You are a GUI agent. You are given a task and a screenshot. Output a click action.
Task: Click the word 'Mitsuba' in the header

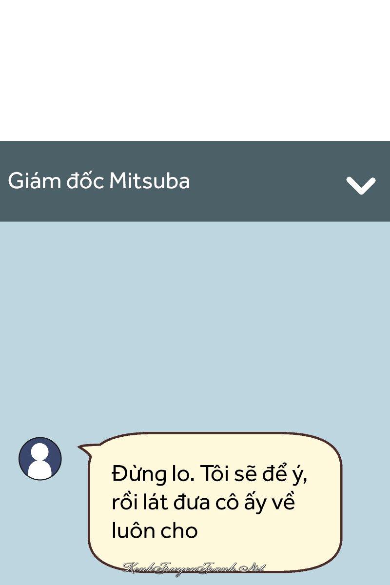pyautogui.click(x=149, y=181)
